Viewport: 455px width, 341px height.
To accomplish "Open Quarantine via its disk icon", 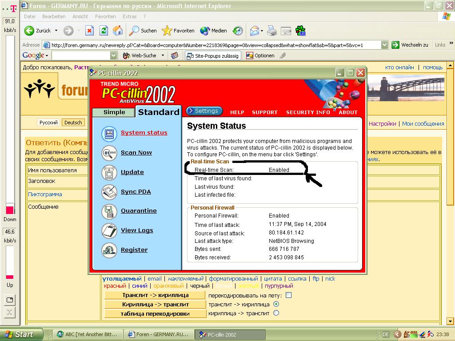I will pyautogui.click(x=109, y=211).
